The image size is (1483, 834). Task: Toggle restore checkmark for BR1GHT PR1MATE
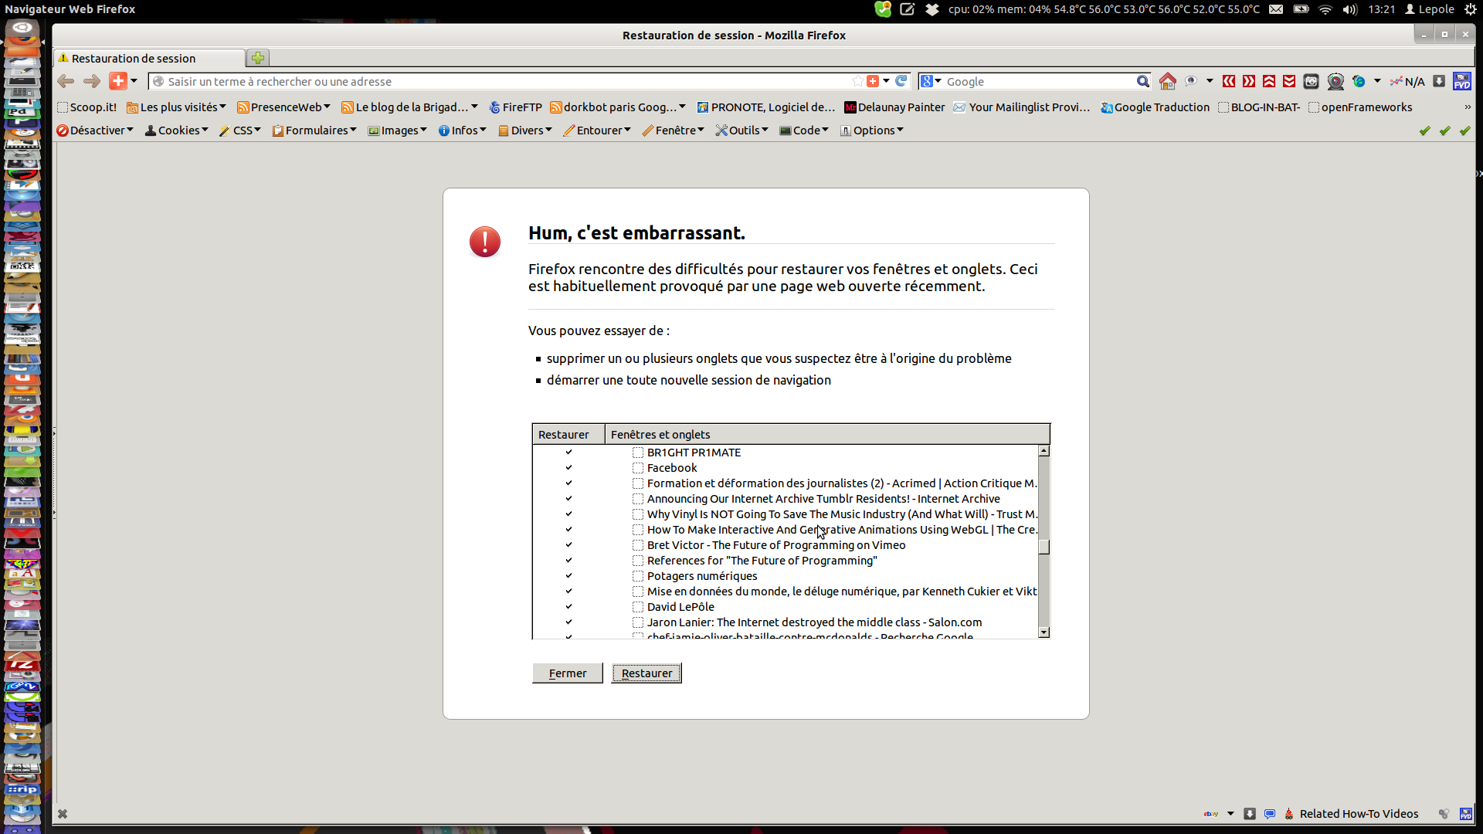pos(569,453)
